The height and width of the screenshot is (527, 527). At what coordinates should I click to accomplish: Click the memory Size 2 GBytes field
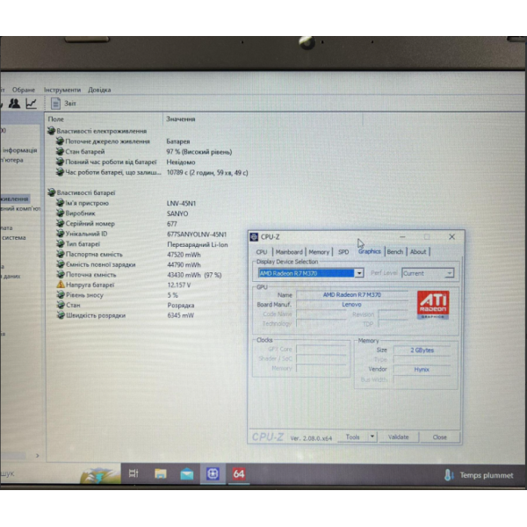click(x=422, y=350)
